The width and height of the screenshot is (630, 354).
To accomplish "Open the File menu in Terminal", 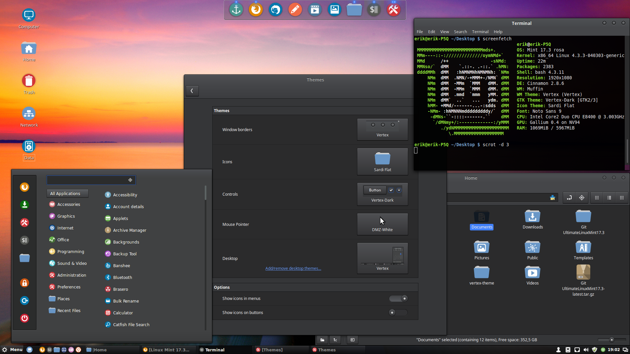I will coord(420,32).
